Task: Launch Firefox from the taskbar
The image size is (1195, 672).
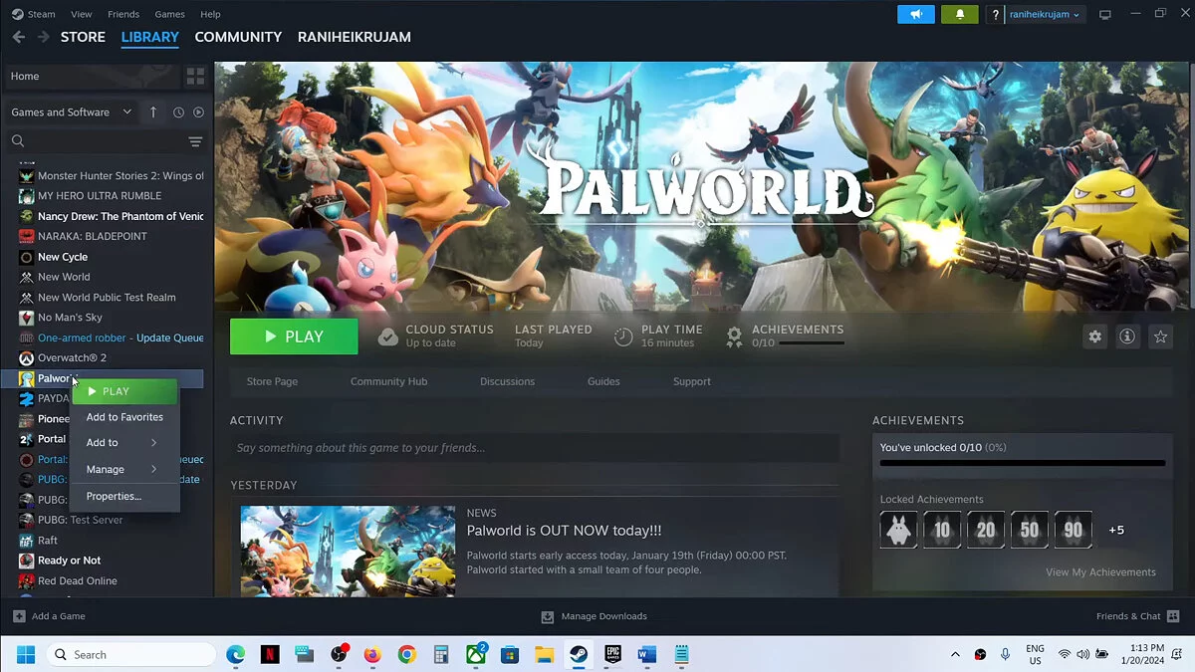Action: pyautogui.click(x=372, y=654)
